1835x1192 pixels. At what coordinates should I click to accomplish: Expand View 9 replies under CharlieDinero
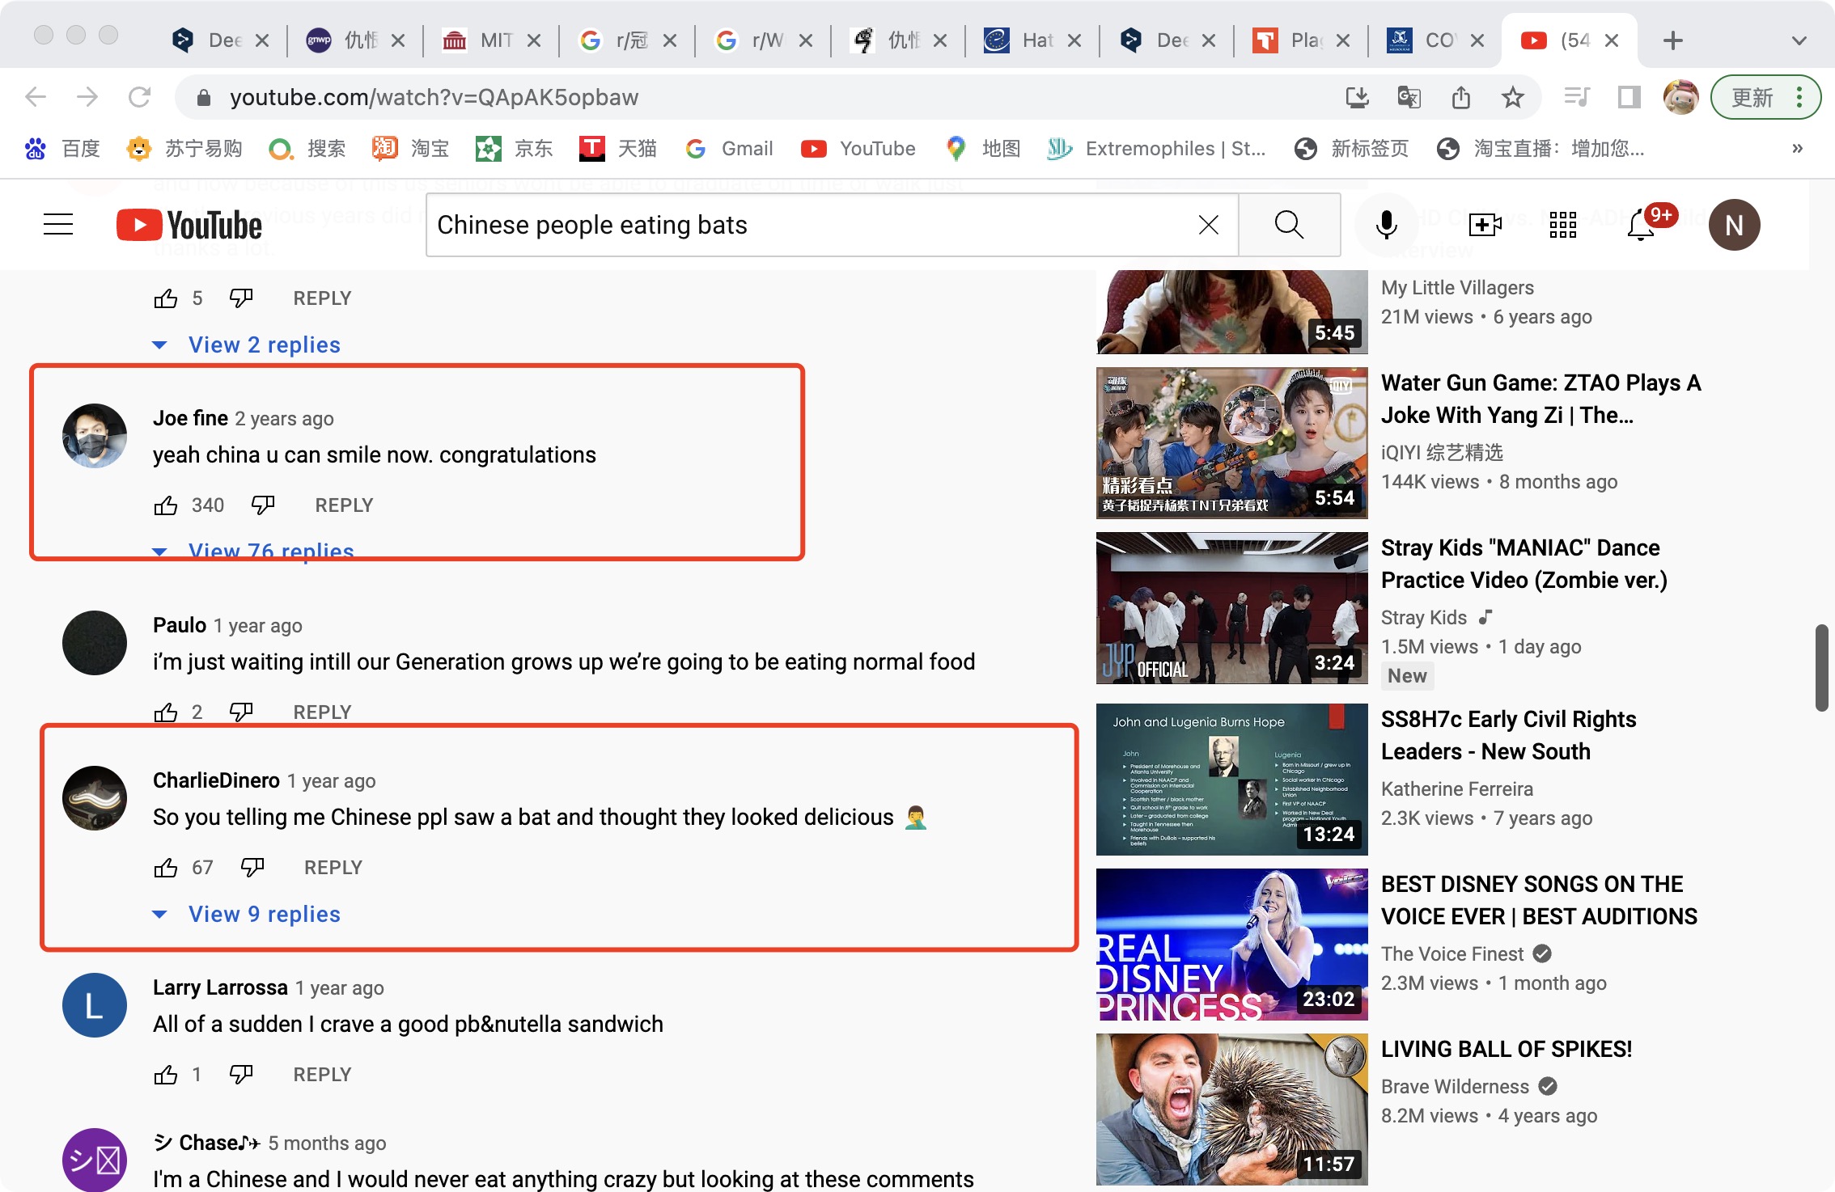264,915
